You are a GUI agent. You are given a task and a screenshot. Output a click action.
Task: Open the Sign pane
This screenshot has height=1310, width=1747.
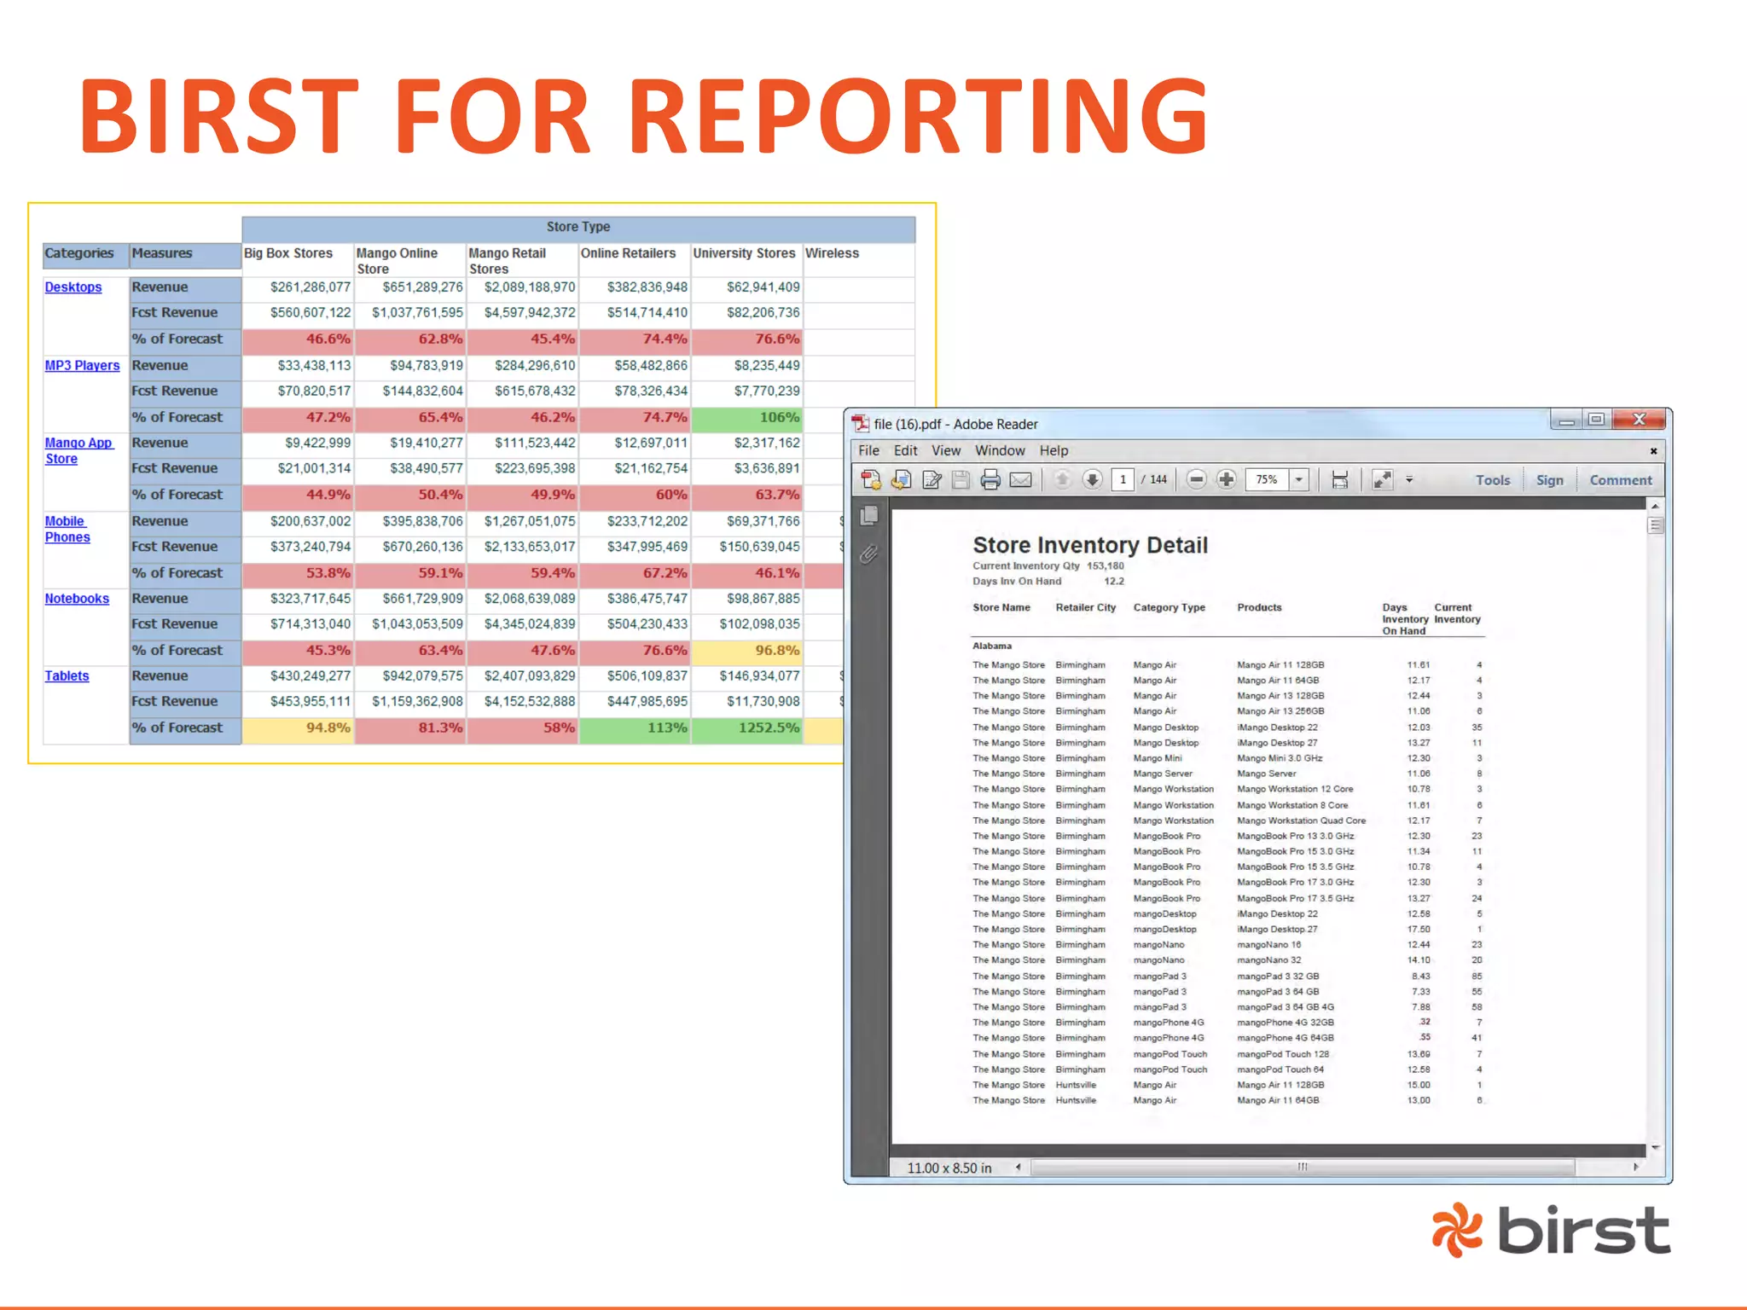coord(1549,480)
